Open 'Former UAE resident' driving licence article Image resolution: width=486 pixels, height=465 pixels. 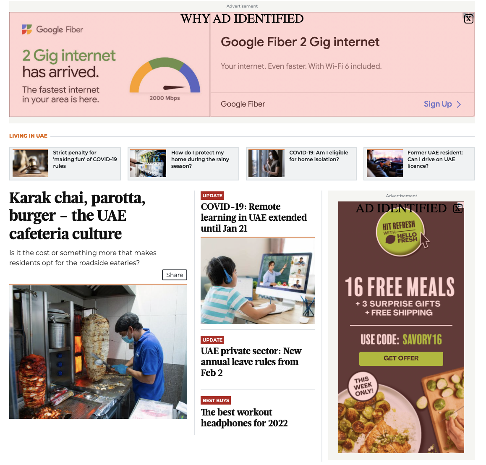(x=435, y=159)
